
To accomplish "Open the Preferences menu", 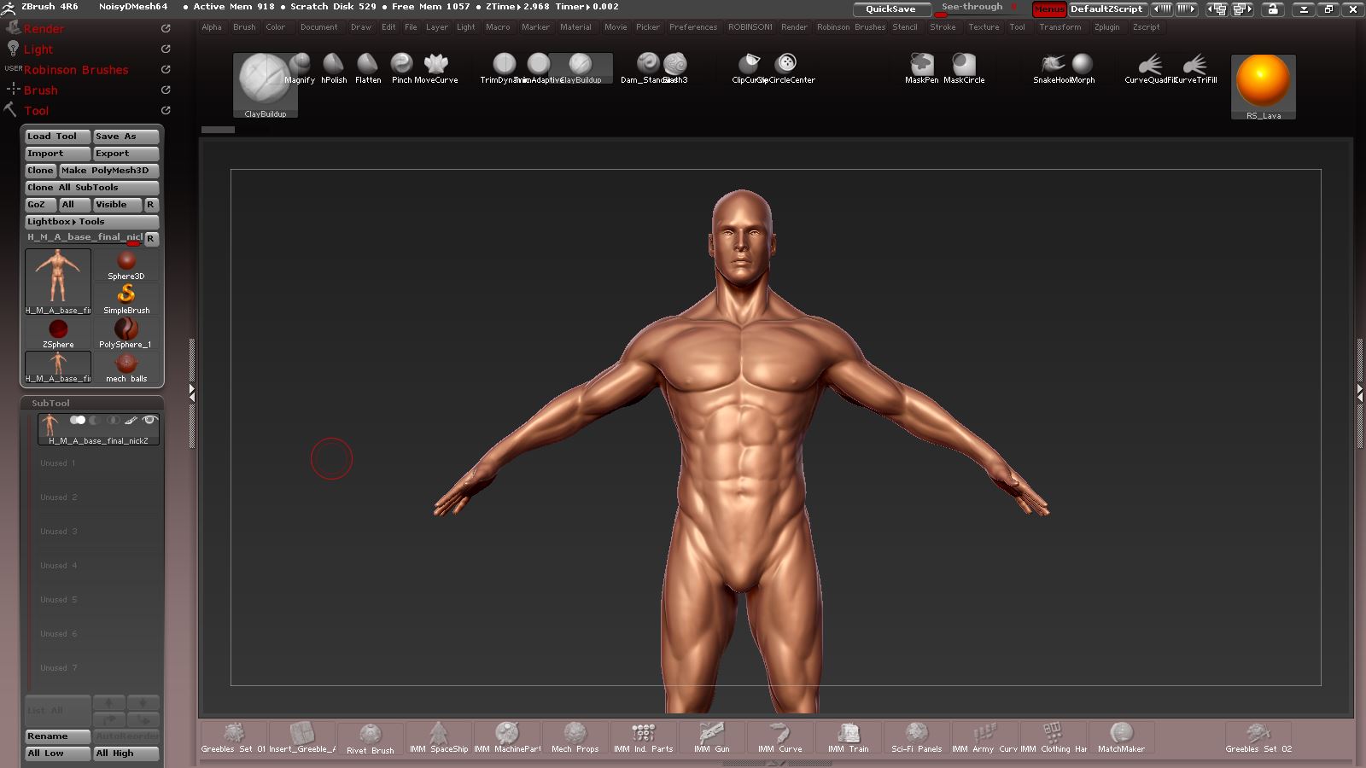I will click(x=693, y=27).
